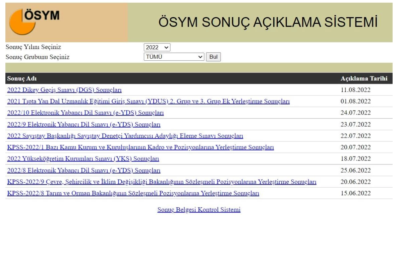Click the date 01.08.2022
Screen dimensions: 401x259
(356, 101)
